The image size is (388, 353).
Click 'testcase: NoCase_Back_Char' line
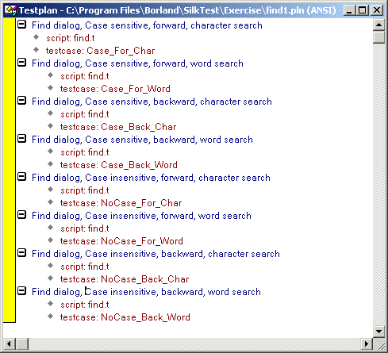tap(125, 279)
